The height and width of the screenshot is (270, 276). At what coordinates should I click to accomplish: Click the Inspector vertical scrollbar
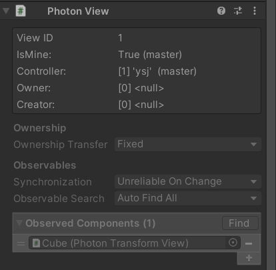click(271, 135)
